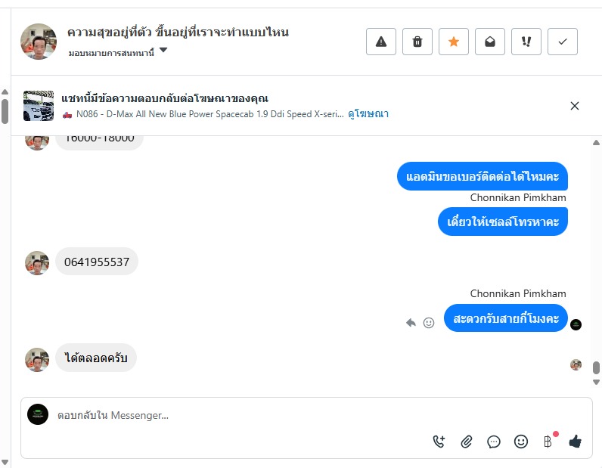Reply to the สะดวกรับสายกี่โมงคะ message
Screen dimensions: 602x468
(411, 323)
